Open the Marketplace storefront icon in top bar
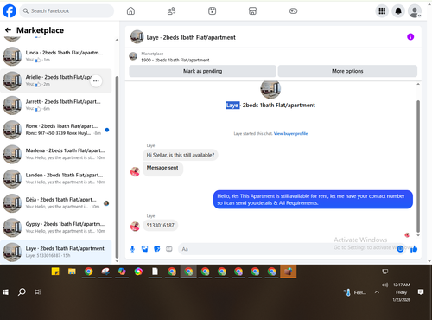432x320 pixels. tap(252, 11)
